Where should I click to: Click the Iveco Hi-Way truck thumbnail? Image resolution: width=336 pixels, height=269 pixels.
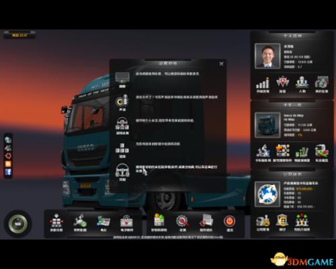tap(267, 125)
